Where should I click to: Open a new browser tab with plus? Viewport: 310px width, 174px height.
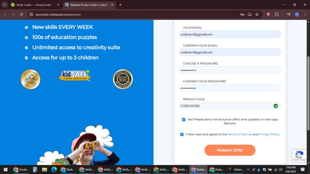(x=120, y=5)
